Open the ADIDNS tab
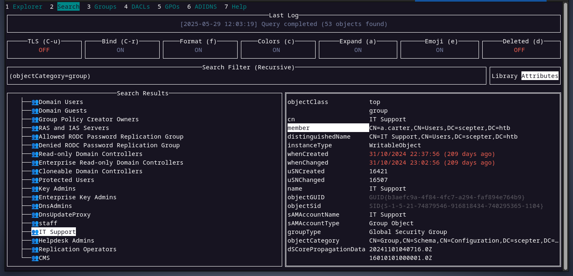Viewport: 573px width, 276px height. [208, 7]
